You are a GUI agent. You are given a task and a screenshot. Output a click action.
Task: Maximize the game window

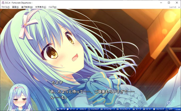click(x=169, y=3)
